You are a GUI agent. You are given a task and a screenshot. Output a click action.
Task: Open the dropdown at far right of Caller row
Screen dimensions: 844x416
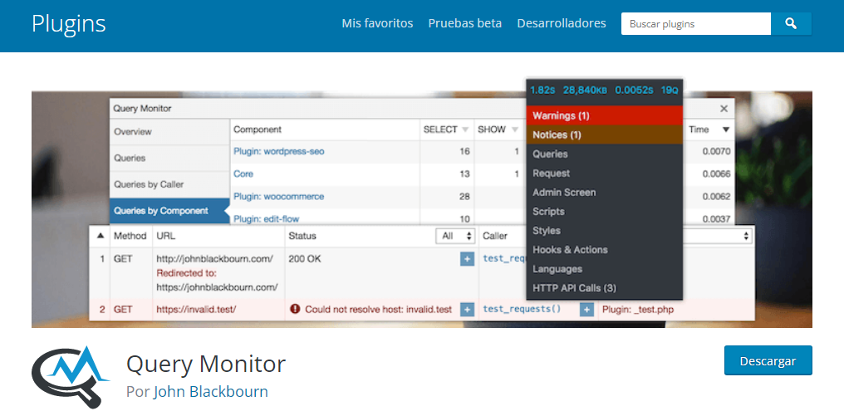click(x=717, y=236)
